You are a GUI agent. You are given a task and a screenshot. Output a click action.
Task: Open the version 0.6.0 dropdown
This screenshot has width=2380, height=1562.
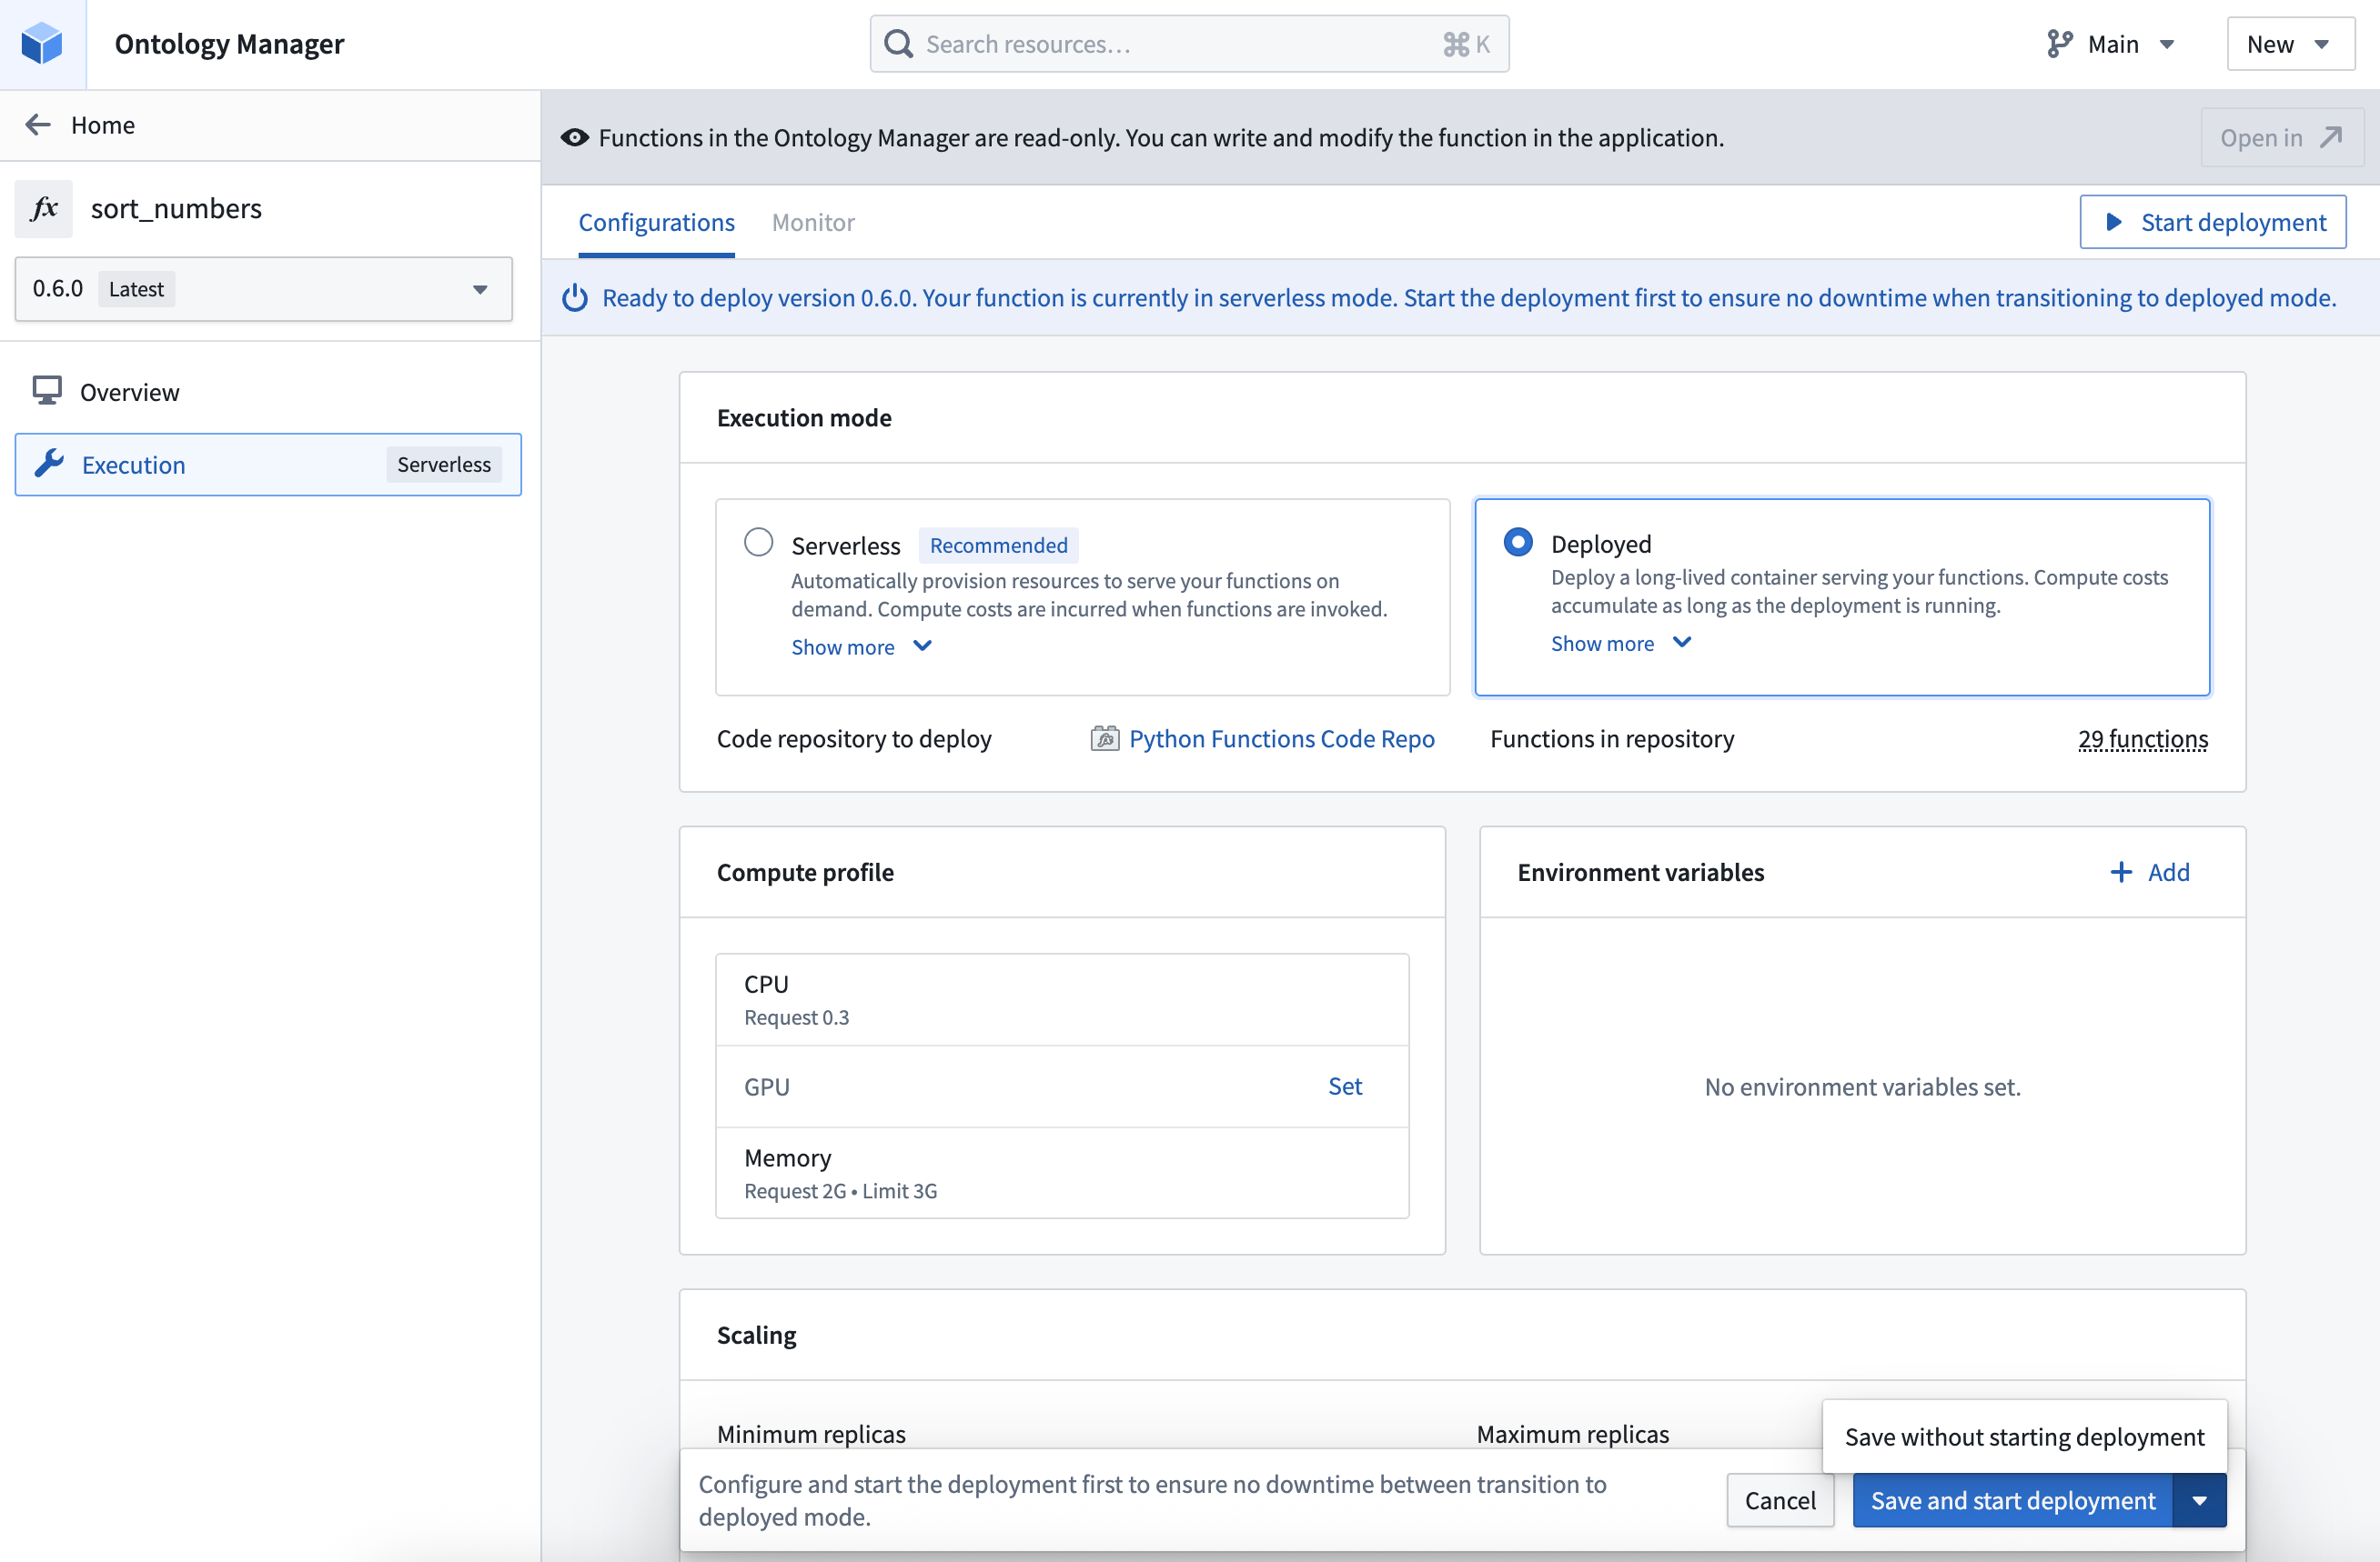(x=480, y=289)
